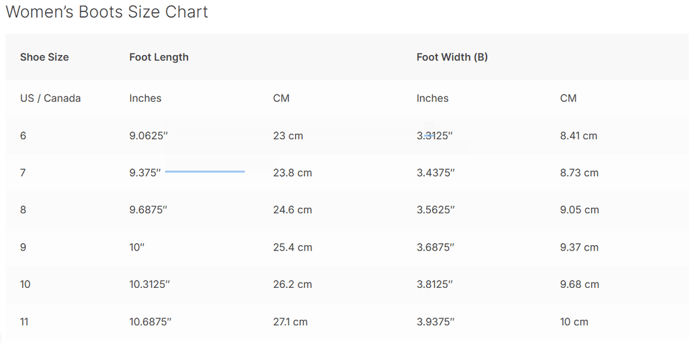695x347 pixels.
Task: Click the Women's Boots Size Chart title
Action: pyautogui.click(x=107, y=12)
